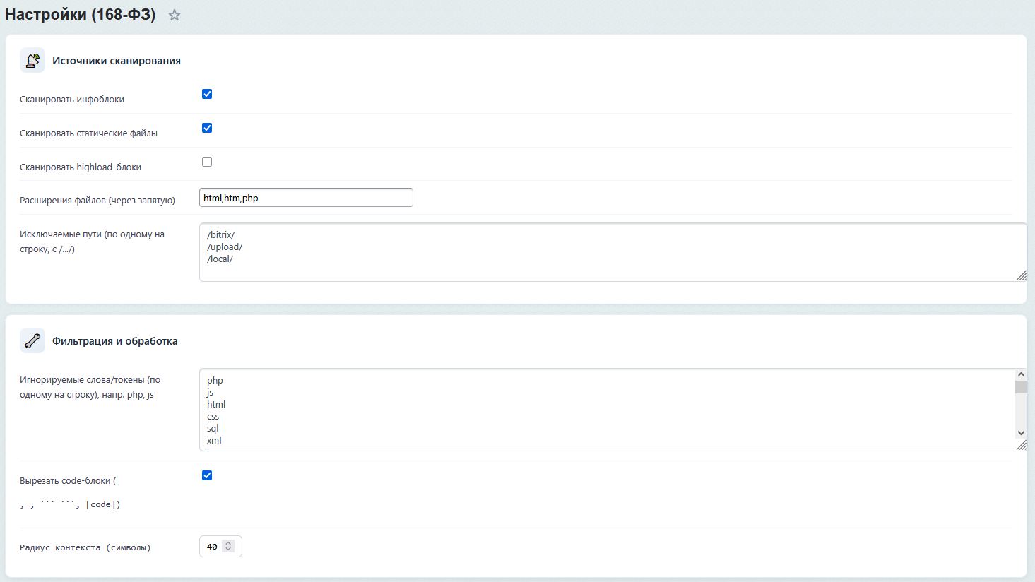Click the resize handle of the ignored words textarea
This screenshot has height=582, width=1035.
click(1022, 445)
